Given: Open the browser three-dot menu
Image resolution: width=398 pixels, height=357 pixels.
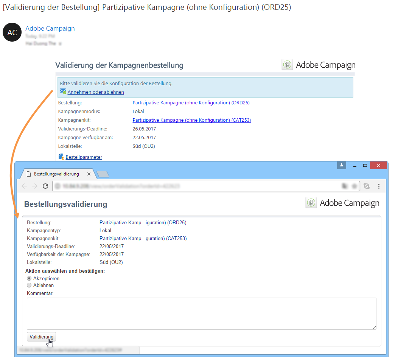Looking at the screenshot, I should pos(379,186).
